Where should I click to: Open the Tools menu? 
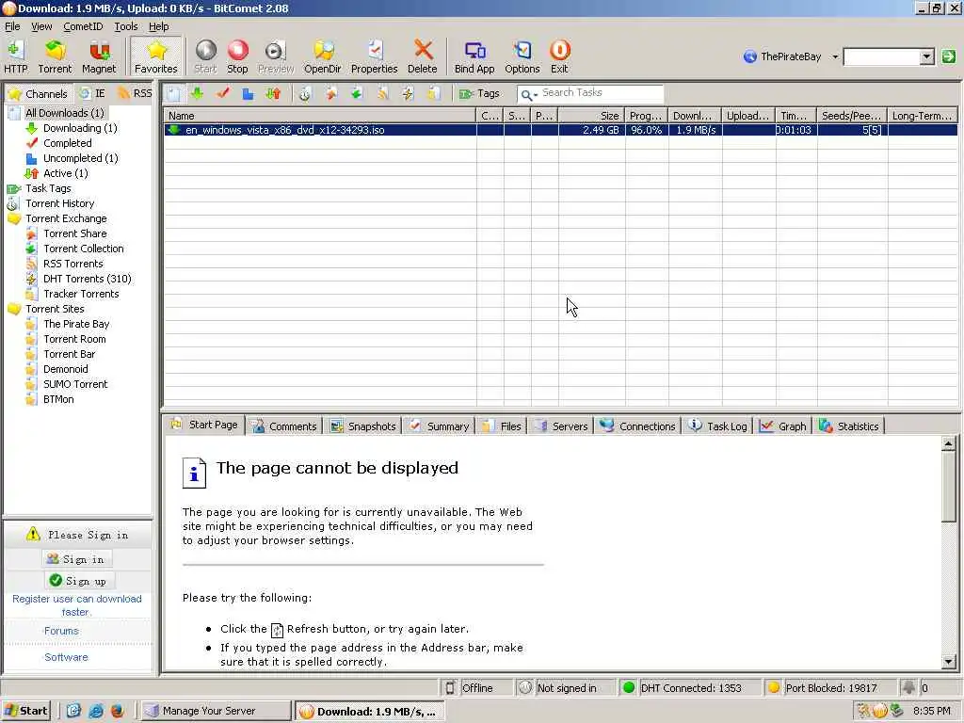[126, 26]
